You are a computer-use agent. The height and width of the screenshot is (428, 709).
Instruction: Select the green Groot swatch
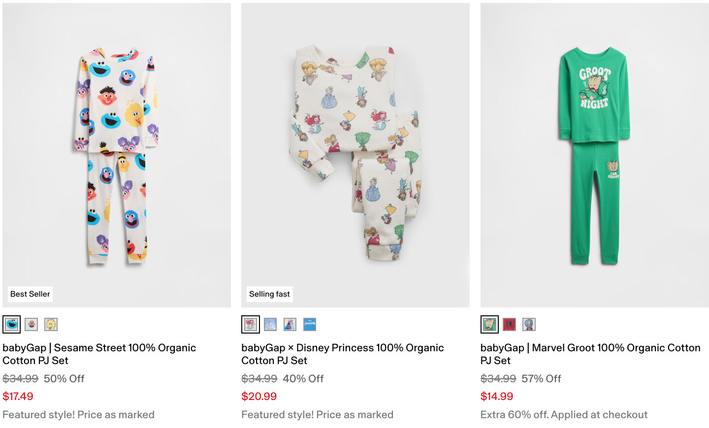(x=489, y=325)
